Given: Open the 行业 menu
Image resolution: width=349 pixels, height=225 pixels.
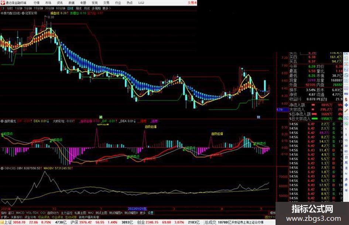Looking at the screenshot, I should pos(118,3).
